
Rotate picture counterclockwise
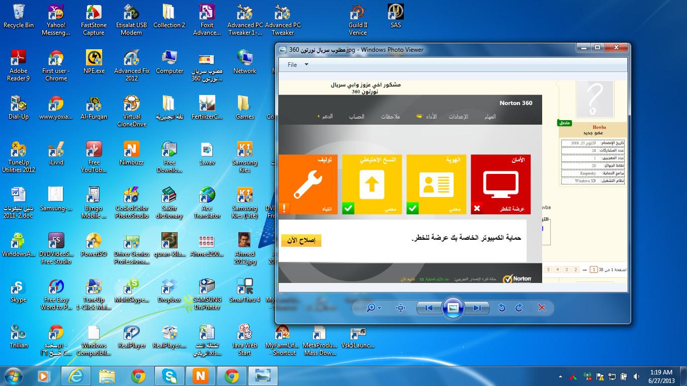502,308
